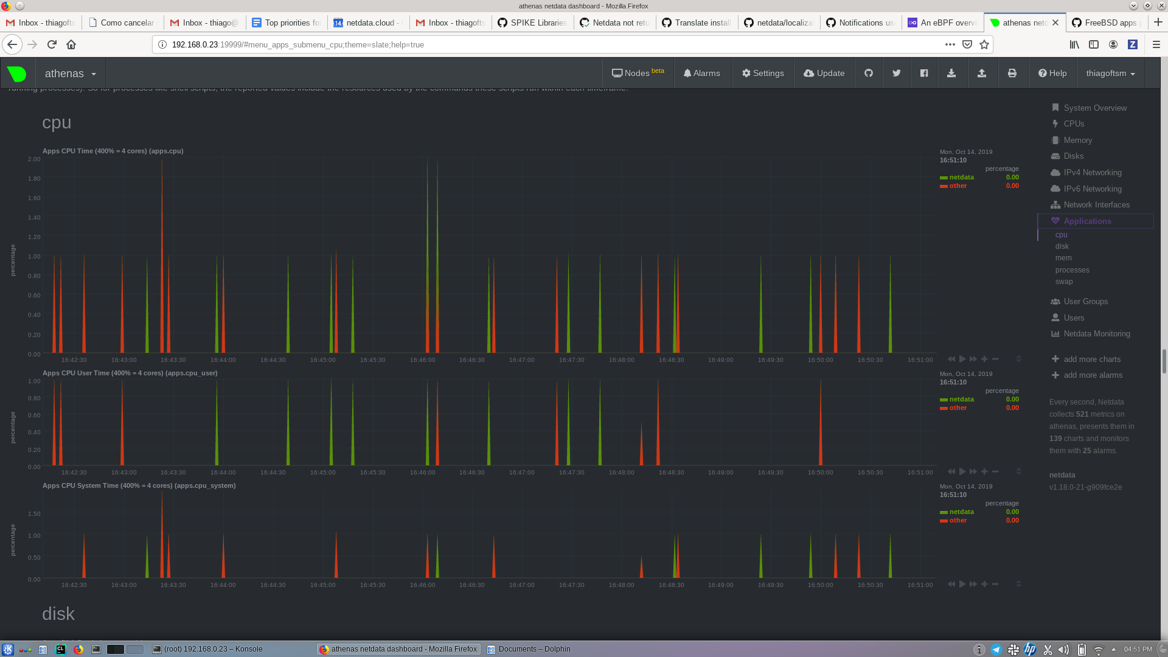Open the Alarms panel via bell icon

coord(702,73)
